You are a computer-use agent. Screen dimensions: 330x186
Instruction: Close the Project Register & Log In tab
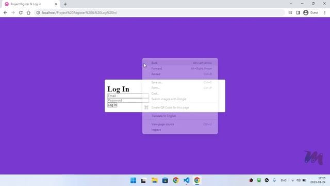tap(56, 4)
